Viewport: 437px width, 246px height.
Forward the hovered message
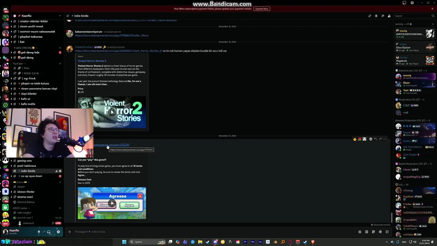point(380,139)
